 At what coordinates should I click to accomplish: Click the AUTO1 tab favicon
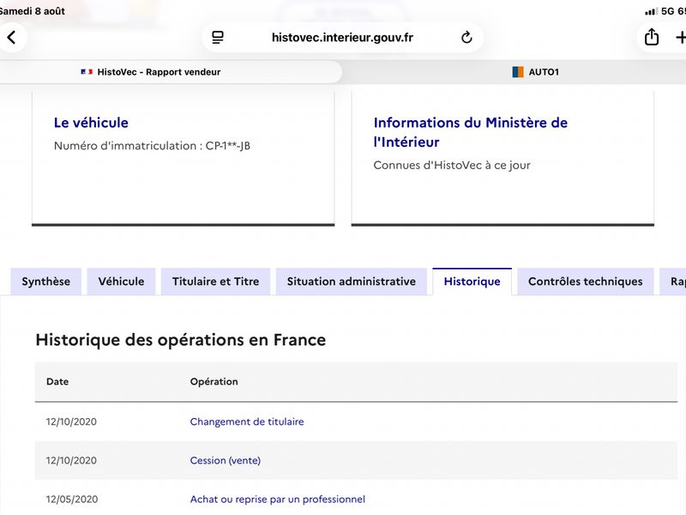coord(518,72)
